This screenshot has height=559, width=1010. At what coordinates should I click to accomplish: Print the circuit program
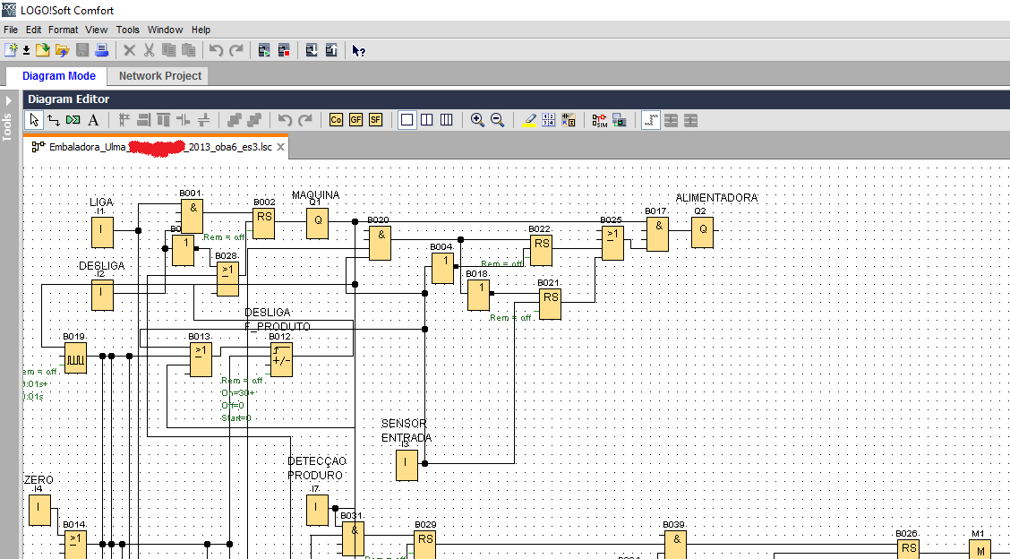[101, 50]
